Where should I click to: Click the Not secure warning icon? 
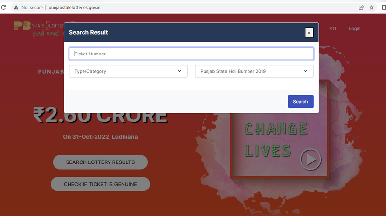click(x=16, y=7)
